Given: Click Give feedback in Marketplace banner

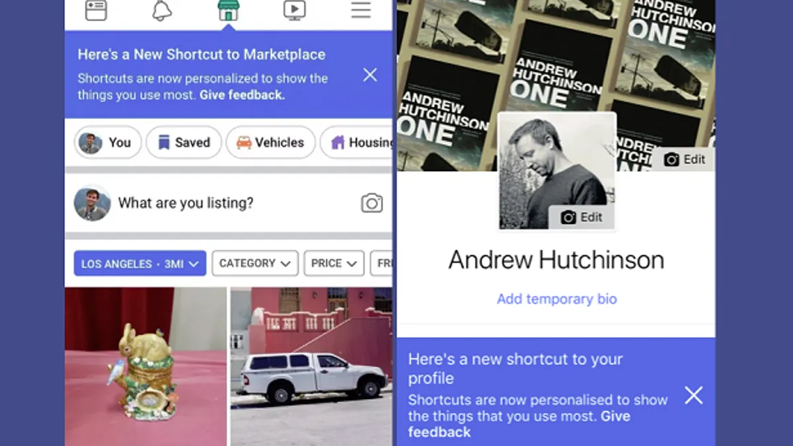Looking at the screenshot, I should point(242,95).
